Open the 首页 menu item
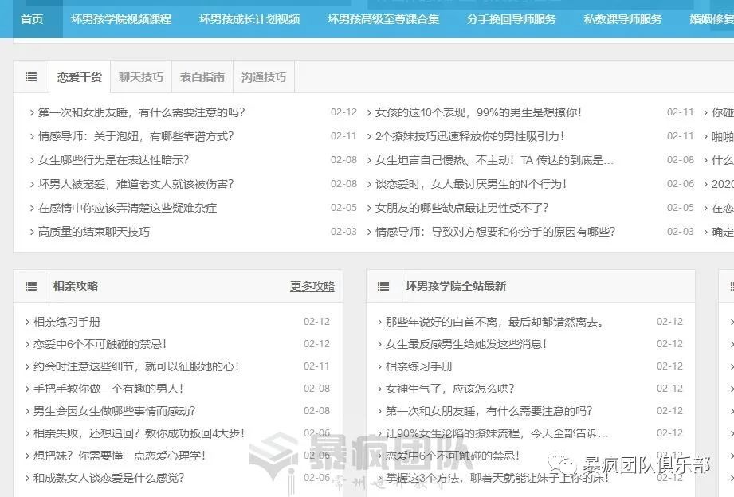This screenshot has width=734, height=497. (33, 18)
